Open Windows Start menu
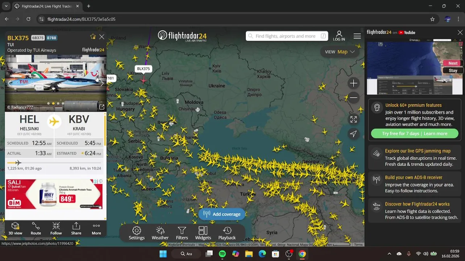This screenshot has width=465, height=261. coord(163,254)
